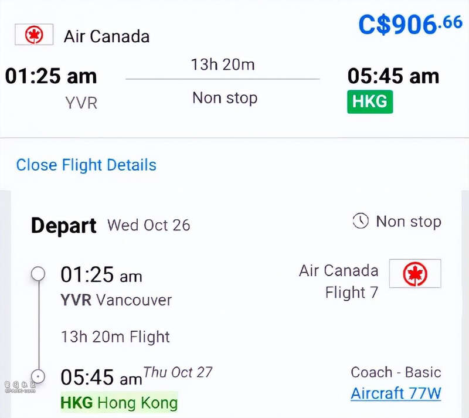The image size is (469, 418).
Task: Click the YVR Vancouver departure label
Action: tap(116, 300)
